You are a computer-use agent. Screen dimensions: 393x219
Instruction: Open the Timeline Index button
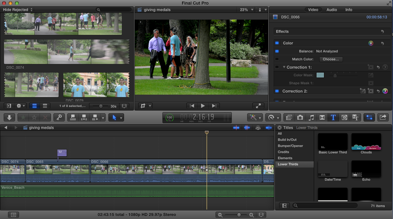[14, 215]
